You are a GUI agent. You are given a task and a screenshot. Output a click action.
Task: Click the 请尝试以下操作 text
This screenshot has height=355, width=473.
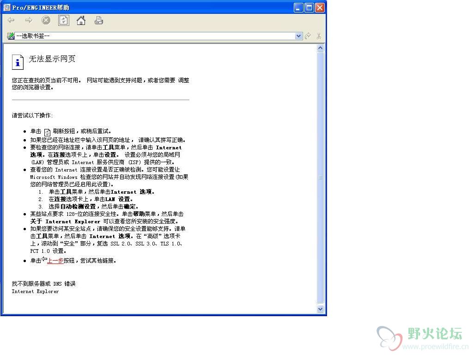click(32, 115)
